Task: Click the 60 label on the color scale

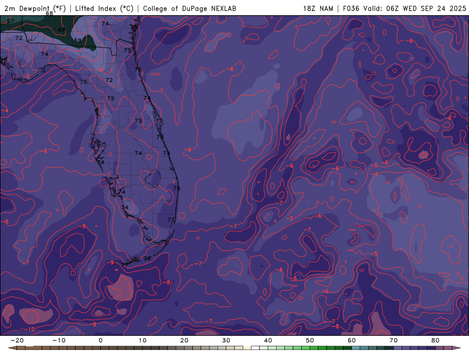Action: 352,340
